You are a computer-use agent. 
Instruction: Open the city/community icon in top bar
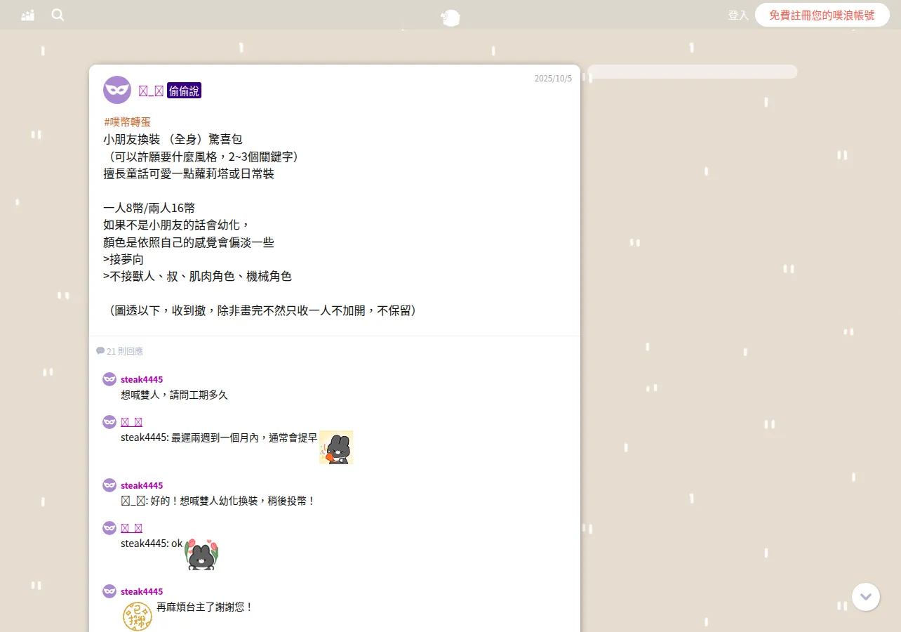[28, 15]
